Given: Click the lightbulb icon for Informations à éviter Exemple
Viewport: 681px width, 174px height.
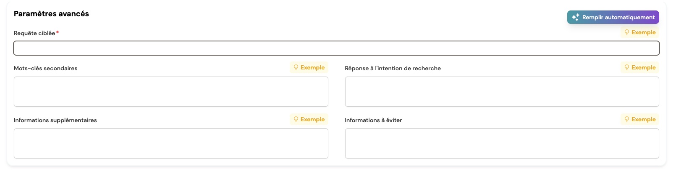Looking at the screenshot, I should 627,119.
